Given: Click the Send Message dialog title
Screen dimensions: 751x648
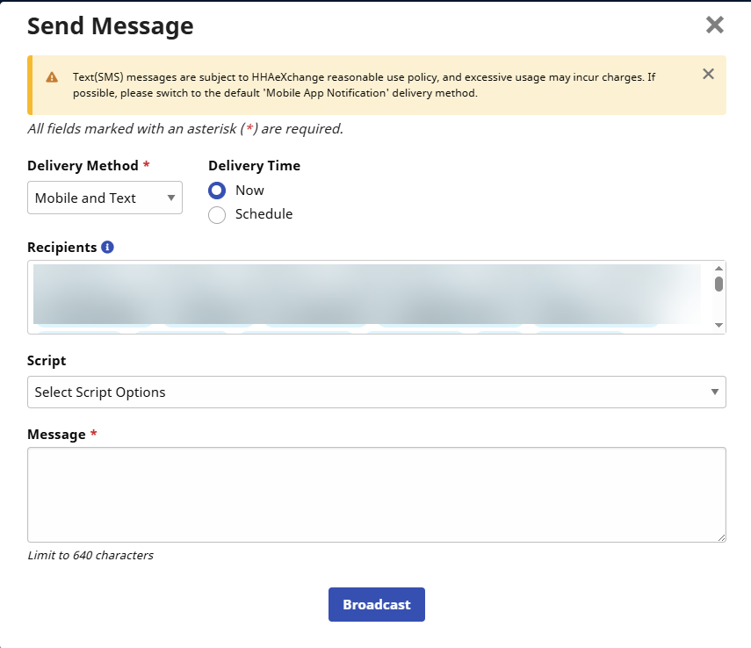Looking at the screenshot, I should 110,25.
